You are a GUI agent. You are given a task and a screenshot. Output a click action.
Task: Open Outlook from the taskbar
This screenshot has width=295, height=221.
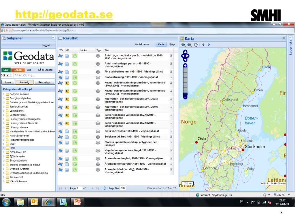pyautogui.click(x=35, y=202)
